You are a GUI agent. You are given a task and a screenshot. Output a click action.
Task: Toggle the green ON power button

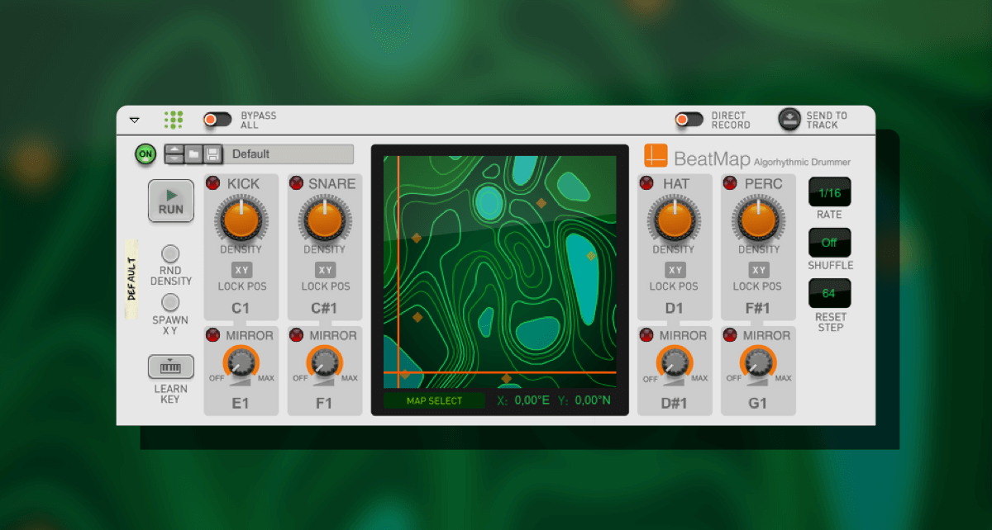click(146, 154)
